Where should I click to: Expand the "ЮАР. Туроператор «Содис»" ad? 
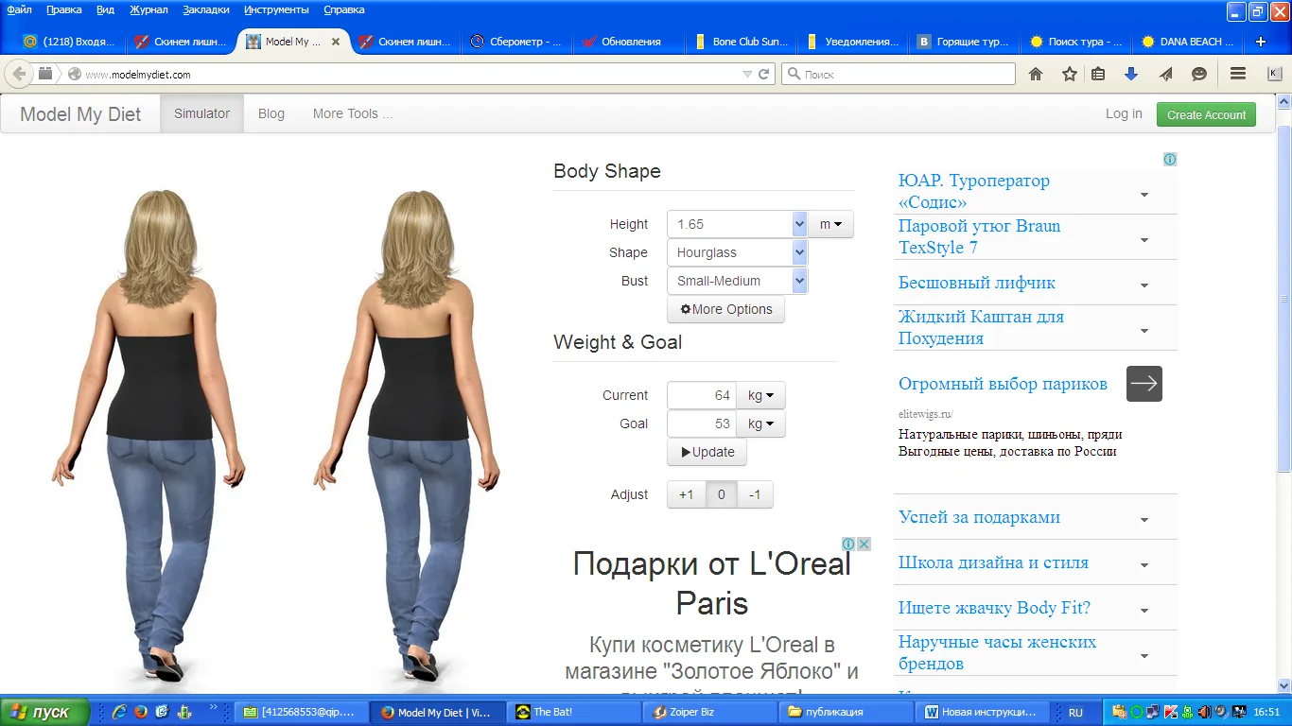click(x=1144, y=195)
